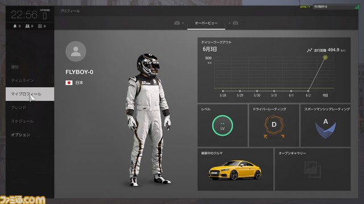Click the yellow car thumbnail

235,170
